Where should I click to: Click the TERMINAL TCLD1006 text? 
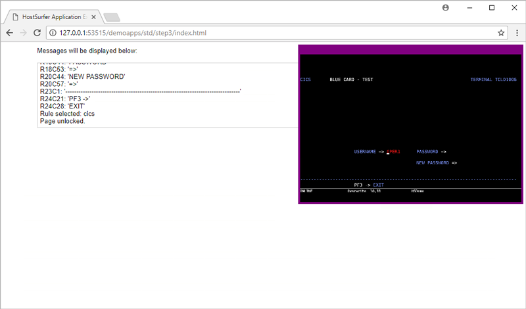point(494,80)
